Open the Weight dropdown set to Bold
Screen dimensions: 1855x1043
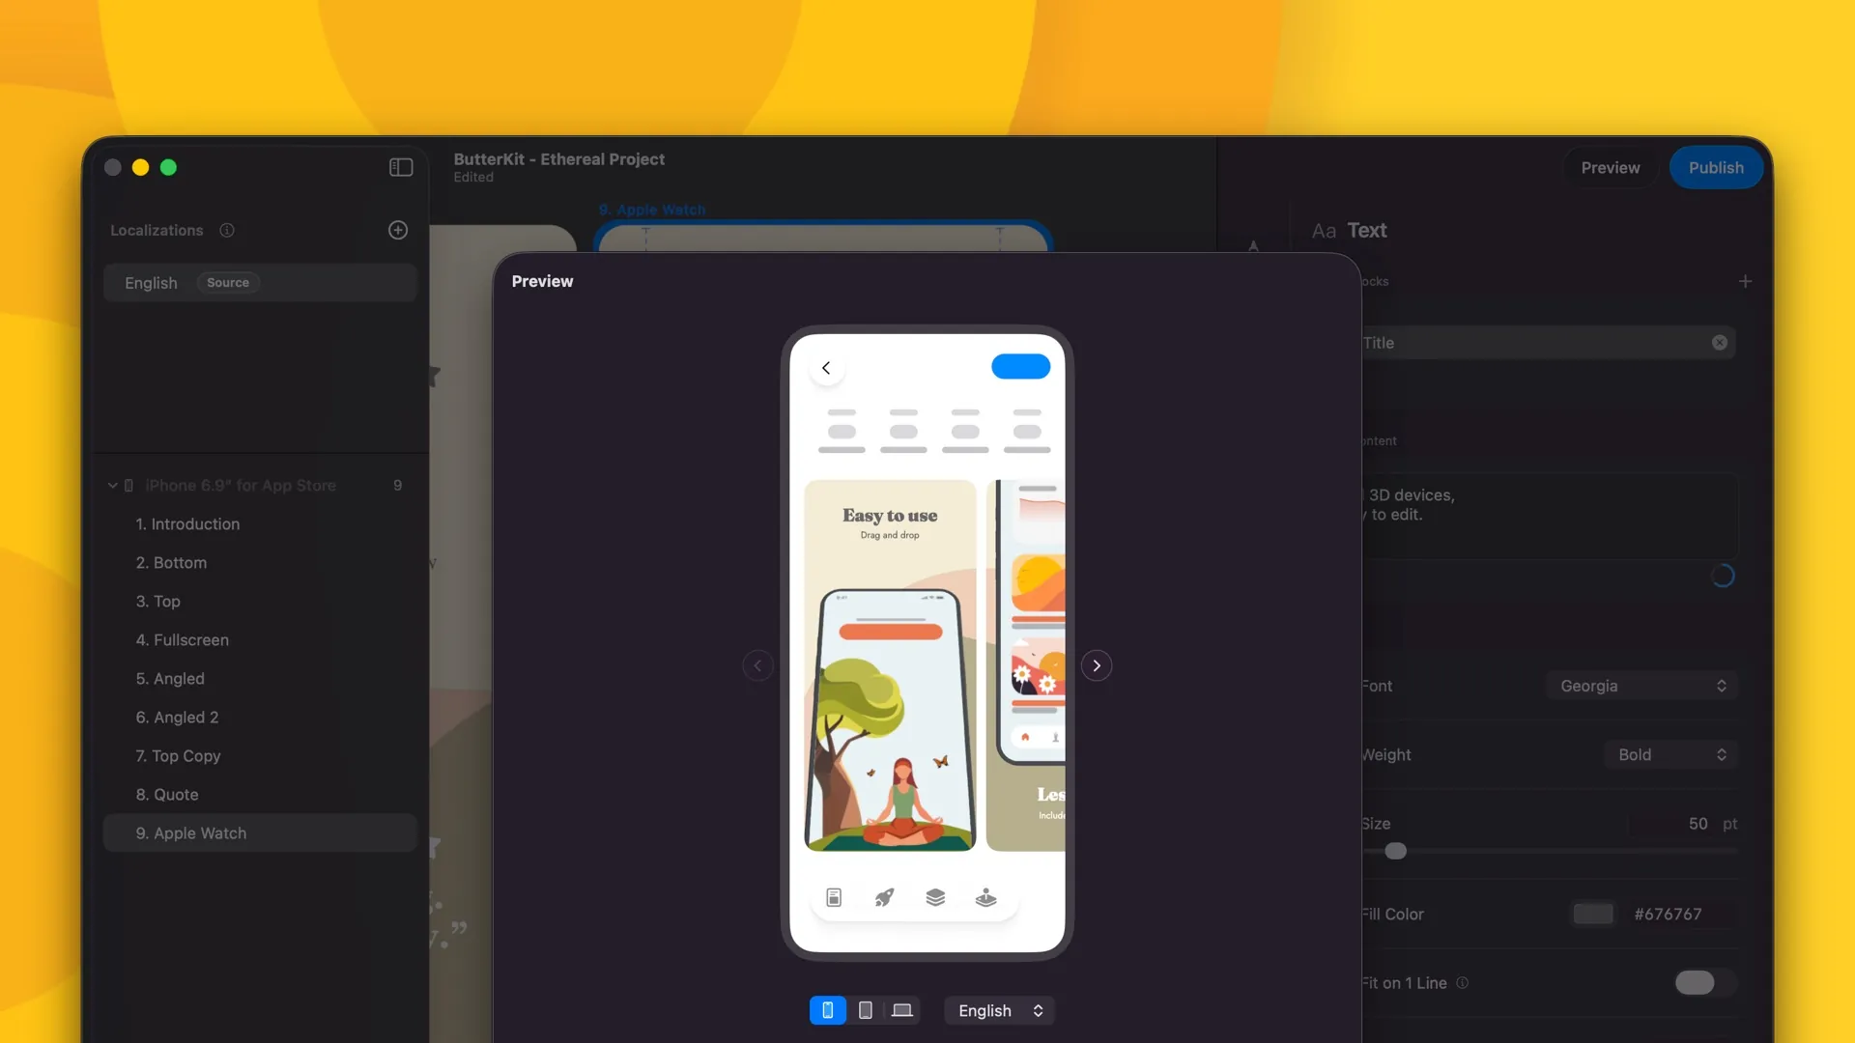pyautogui.click(x=1670, y=754)
